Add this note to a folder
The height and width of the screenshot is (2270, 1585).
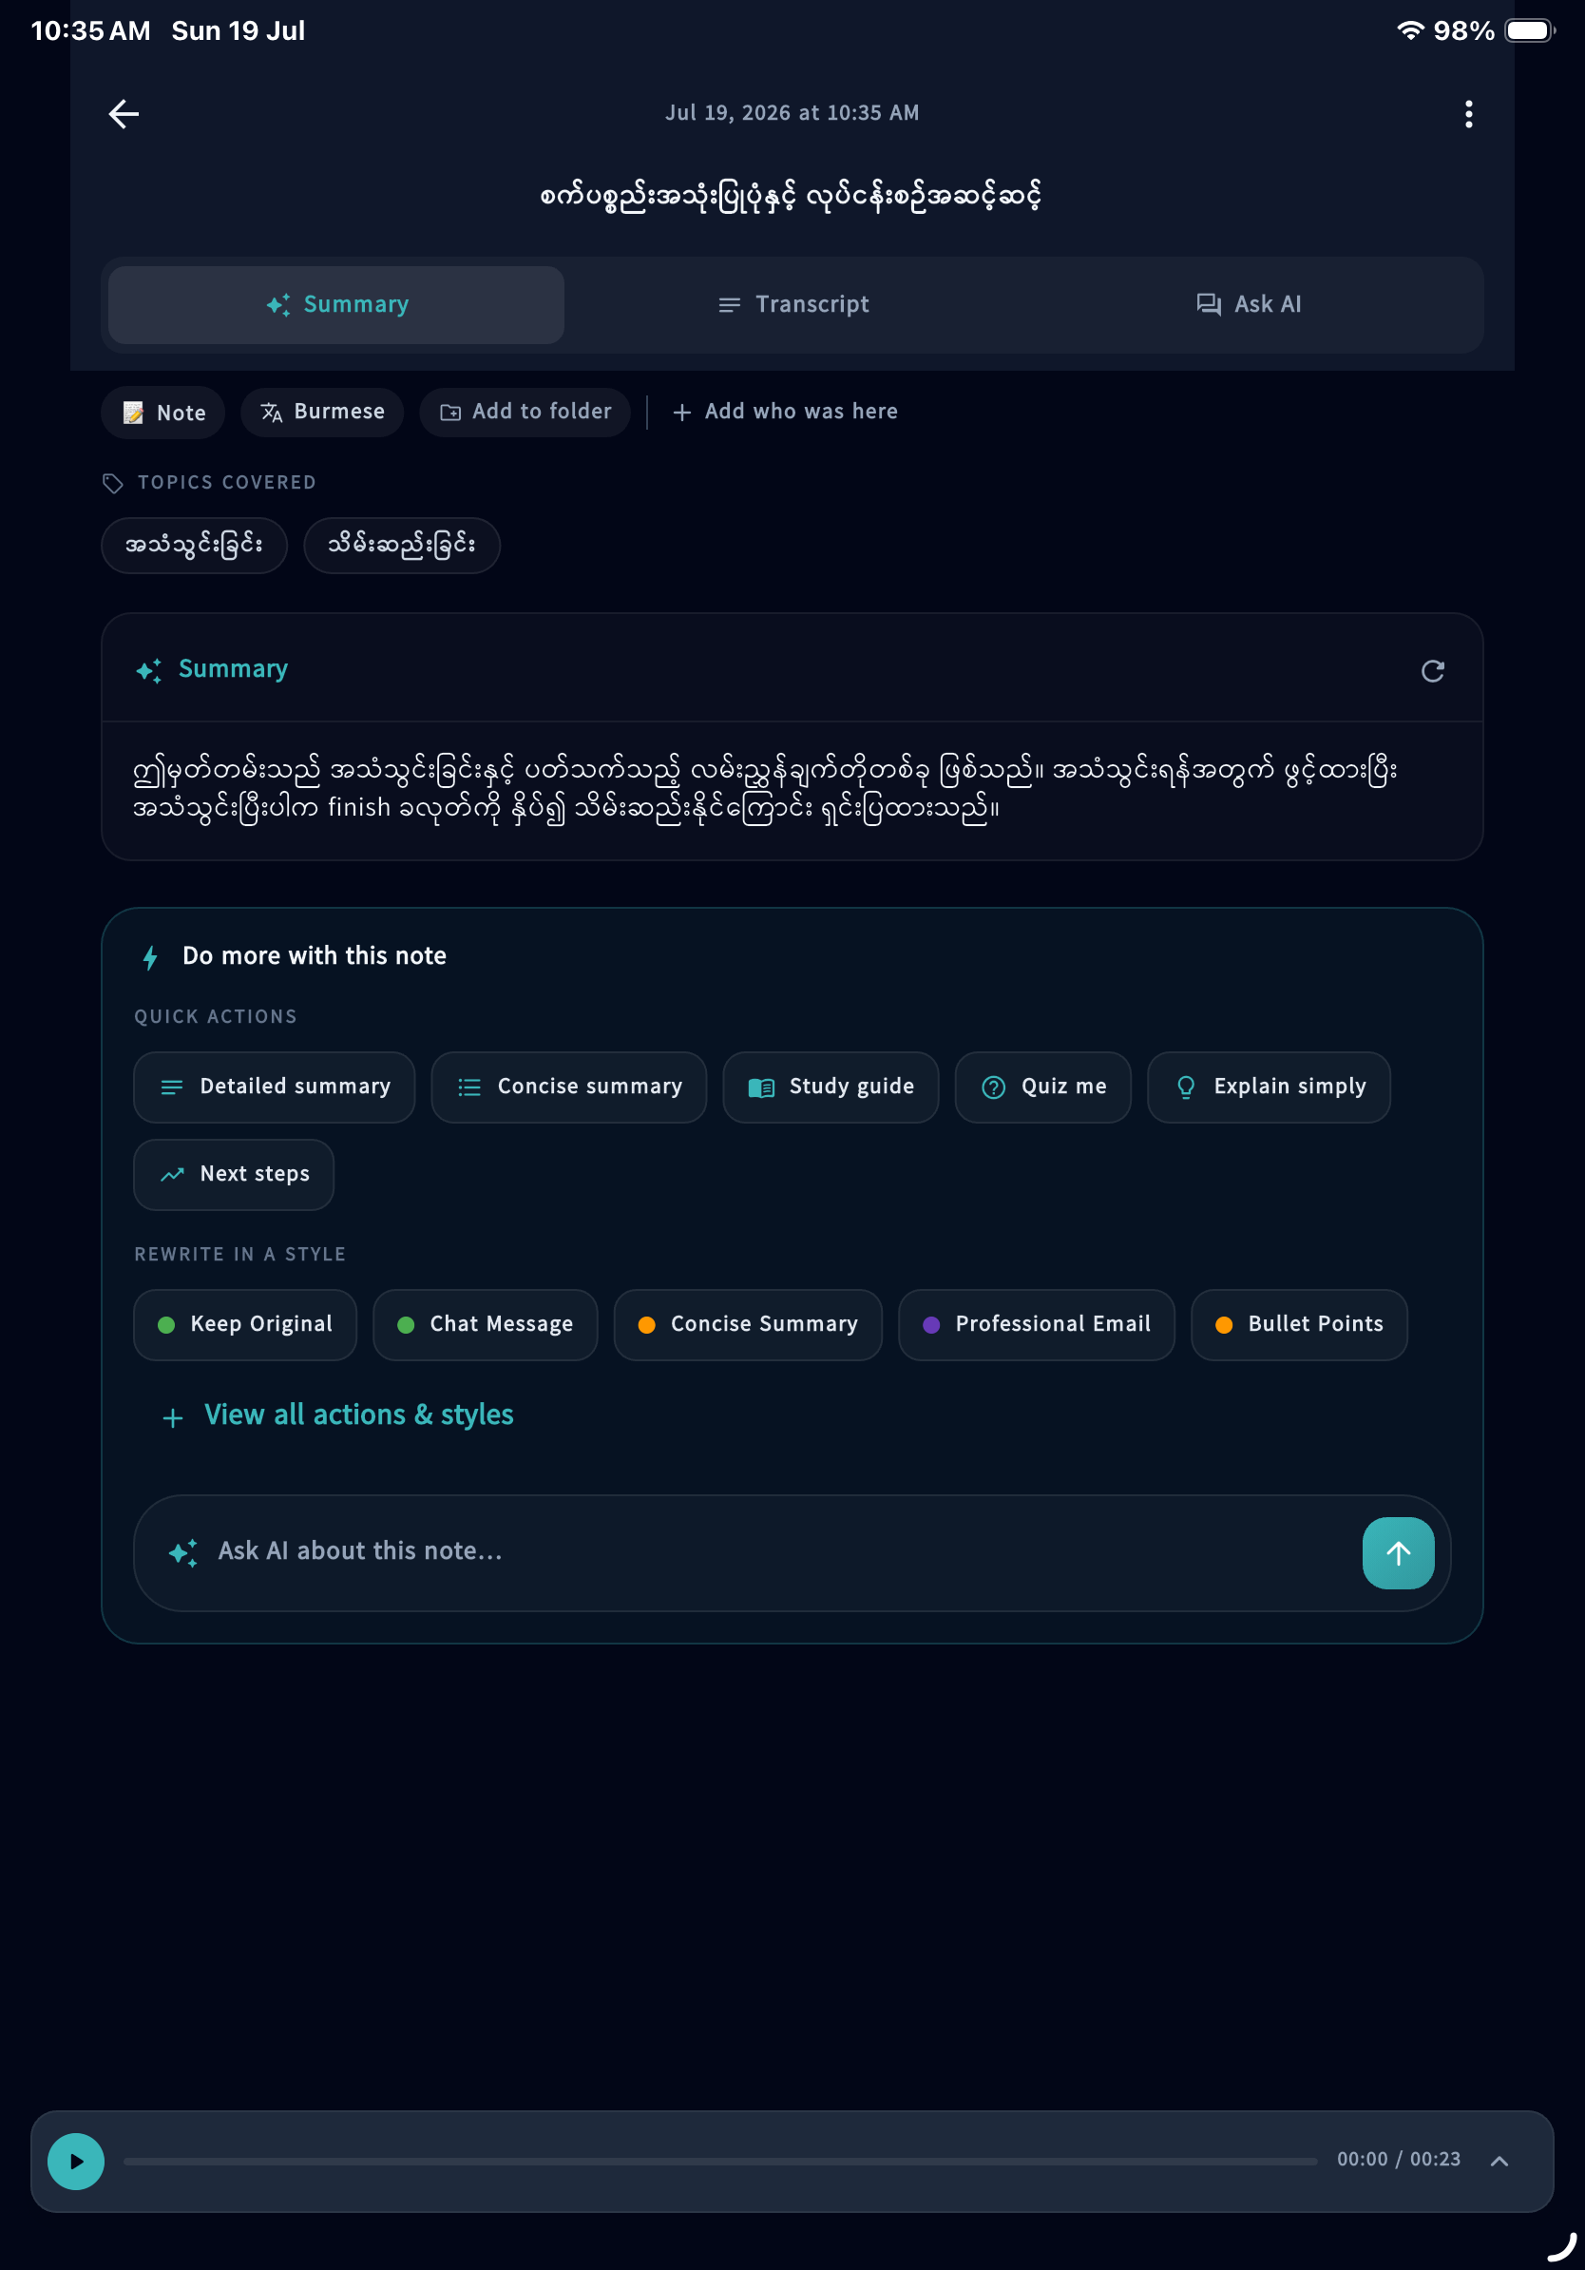(x=525, y=412)
